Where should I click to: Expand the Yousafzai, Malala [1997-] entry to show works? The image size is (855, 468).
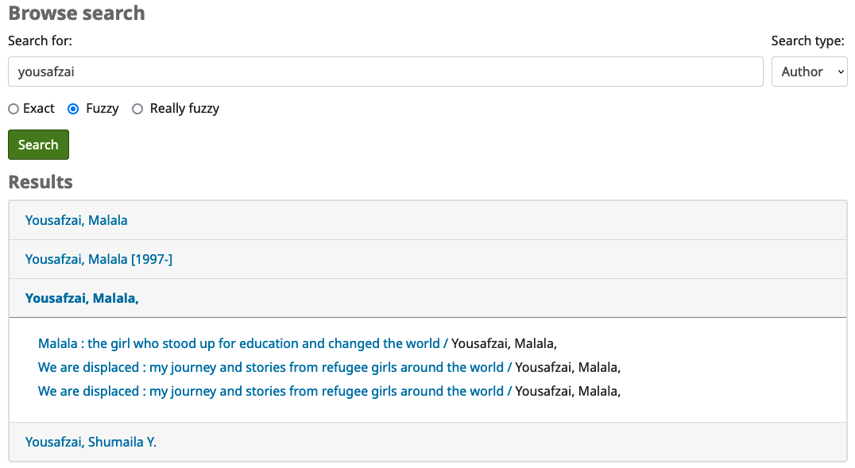(99, 259)
